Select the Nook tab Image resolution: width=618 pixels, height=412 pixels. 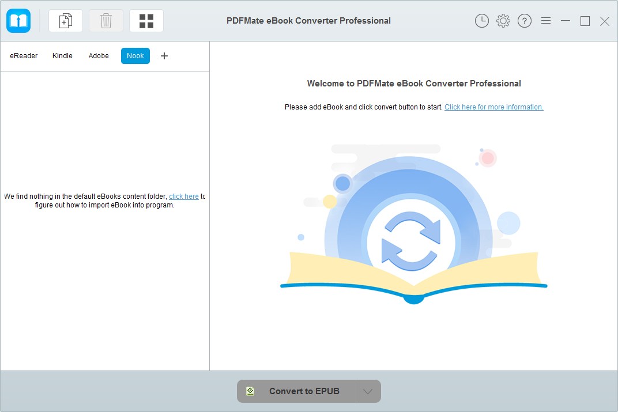135,56
